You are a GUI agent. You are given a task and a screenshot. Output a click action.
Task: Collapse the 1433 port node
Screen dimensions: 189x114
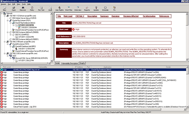pyautogui.click(x=8, y=56)
